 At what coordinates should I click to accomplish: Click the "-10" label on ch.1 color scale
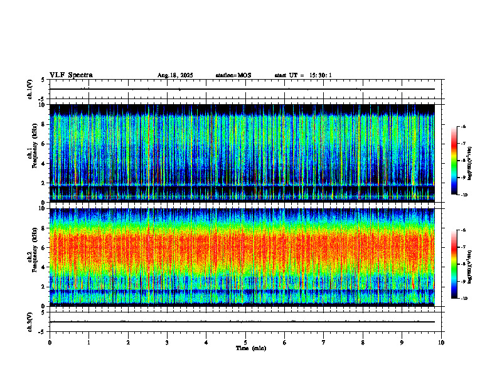464,195
